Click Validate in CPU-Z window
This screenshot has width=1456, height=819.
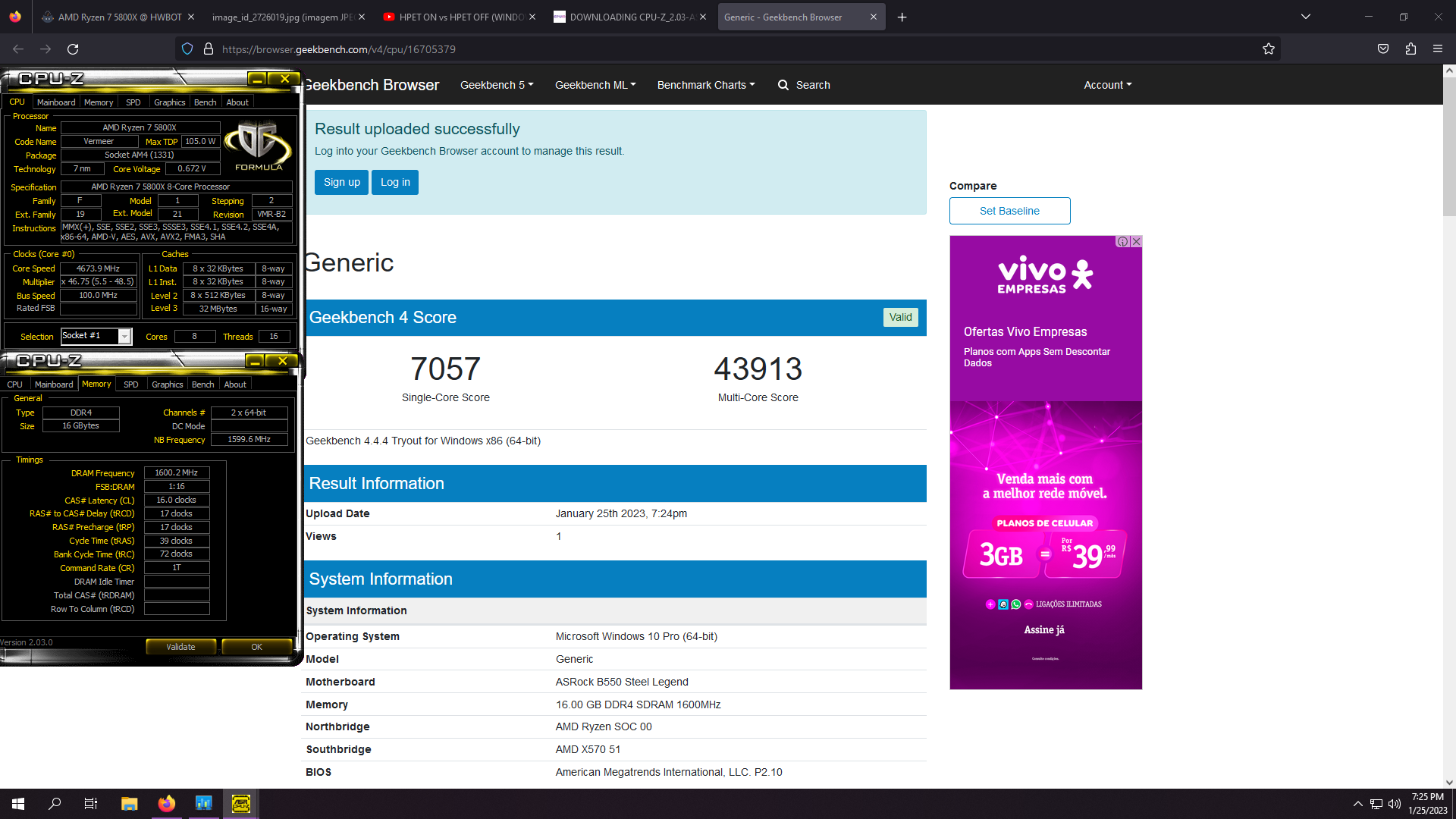point(180,647)
